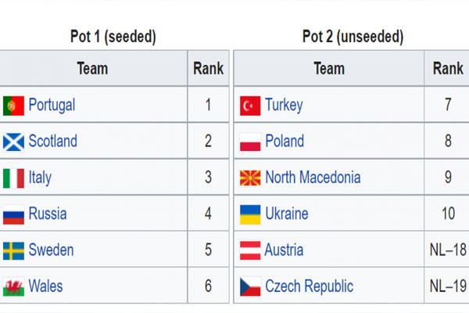469x313 pixels.
Task: Follow the Austria team link
Action: tap(284, 250)
